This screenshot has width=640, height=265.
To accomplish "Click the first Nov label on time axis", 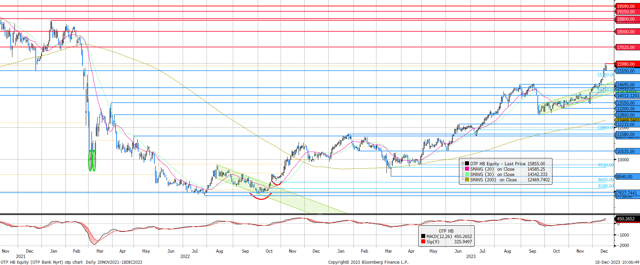I will coord(6,251).
